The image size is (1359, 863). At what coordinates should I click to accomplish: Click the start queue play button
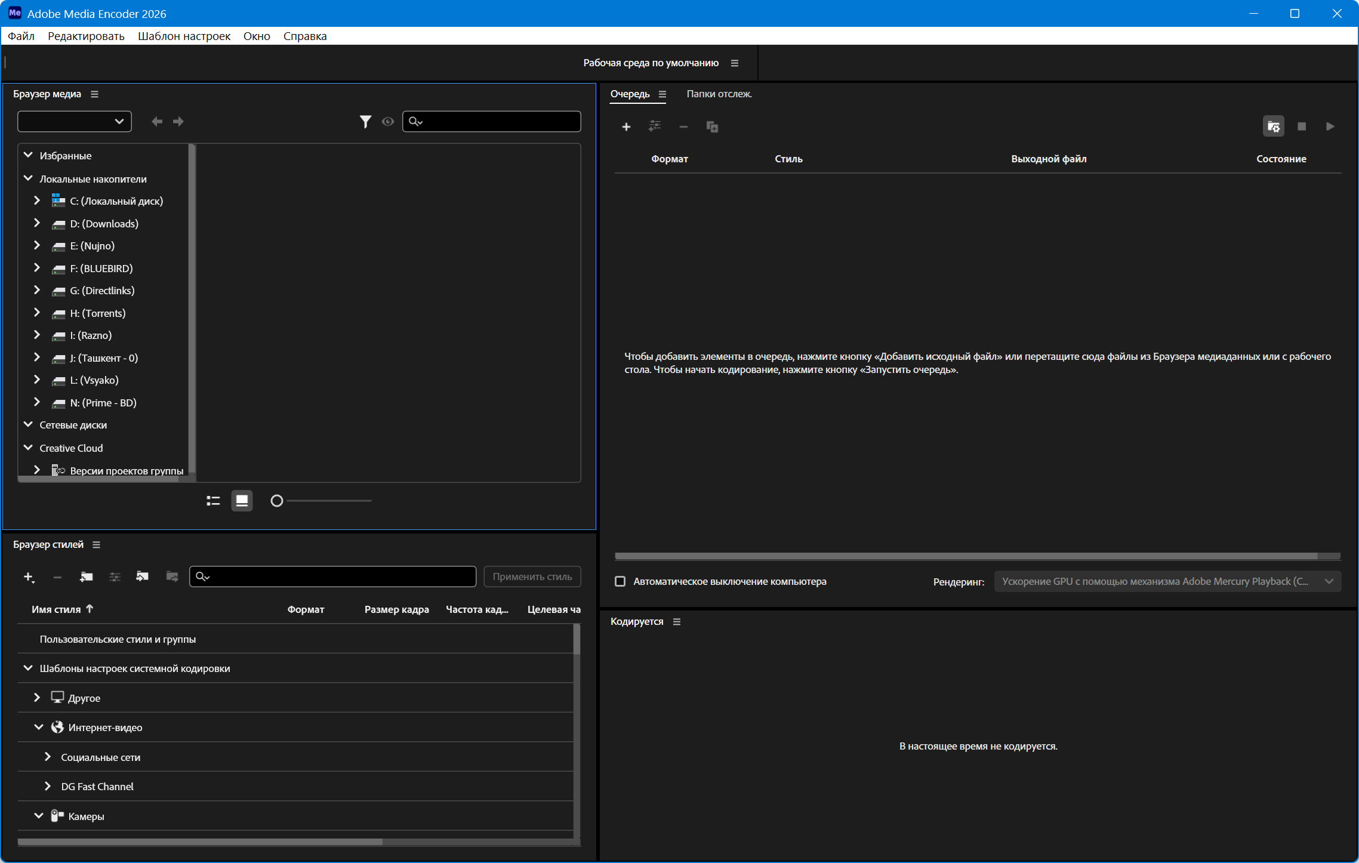[1330, 127]
